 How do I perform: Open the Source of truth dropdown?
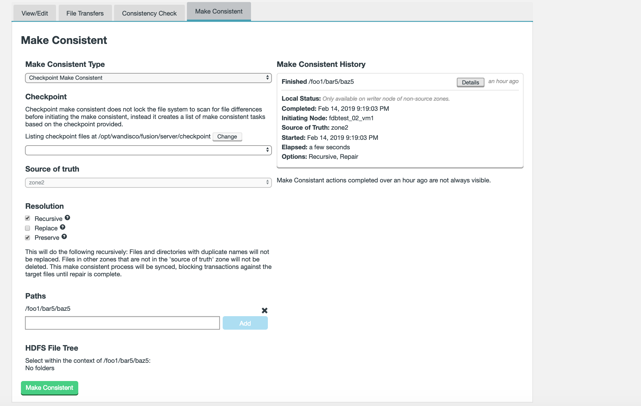coord(148,183)
